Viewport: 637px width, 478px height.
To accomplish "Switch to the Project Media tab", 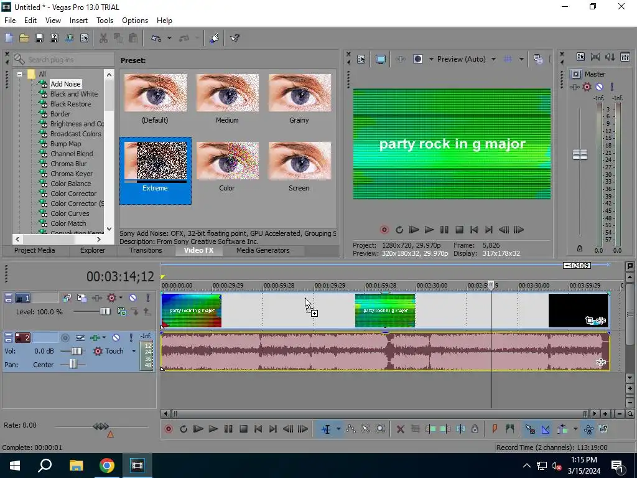I will tap(35, 250).
